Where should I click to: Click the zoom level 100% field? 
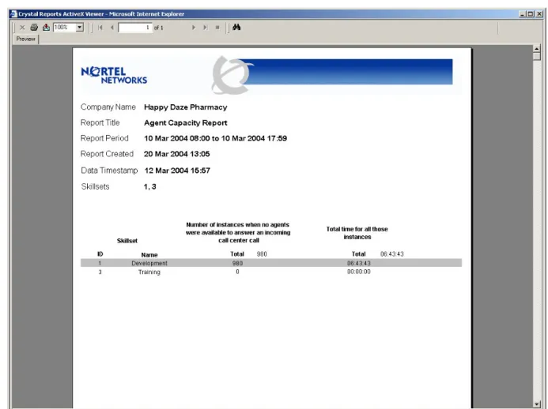[x=65, y=27]
